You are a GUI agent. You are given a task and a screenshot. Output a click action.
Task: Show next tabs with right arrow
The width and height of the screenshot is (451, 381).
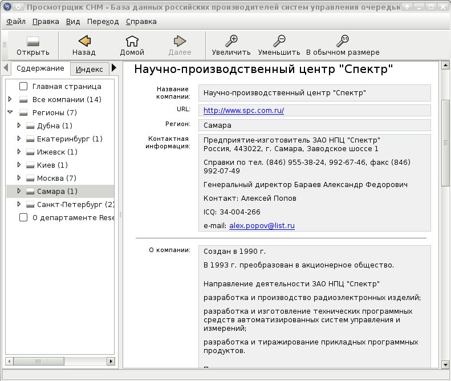[114, 68]
